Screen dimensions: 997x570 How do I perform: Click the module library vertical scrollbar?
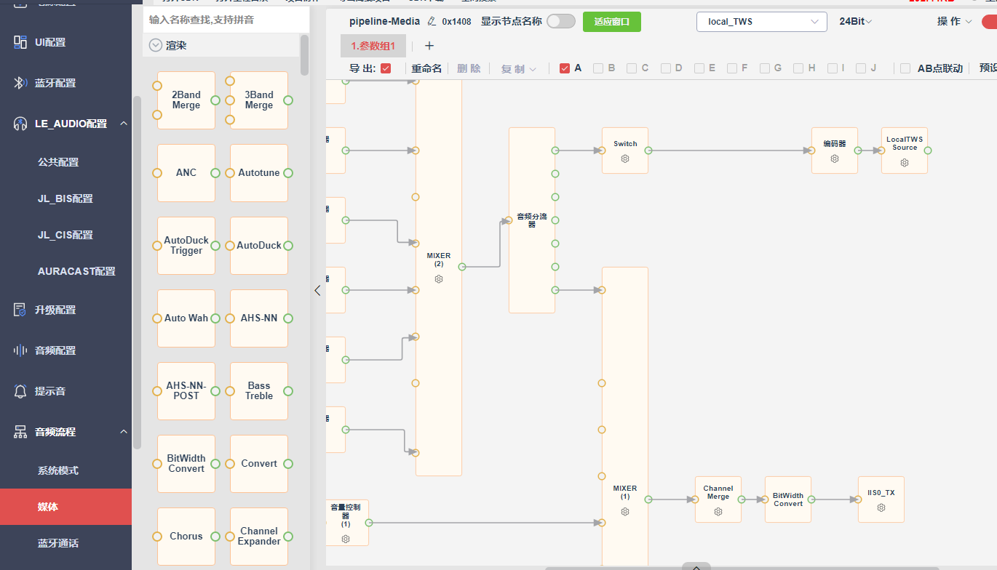(304, 55)
